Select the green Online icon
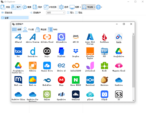The height and width of the screenshot is (113, 146). pos(47,96)
